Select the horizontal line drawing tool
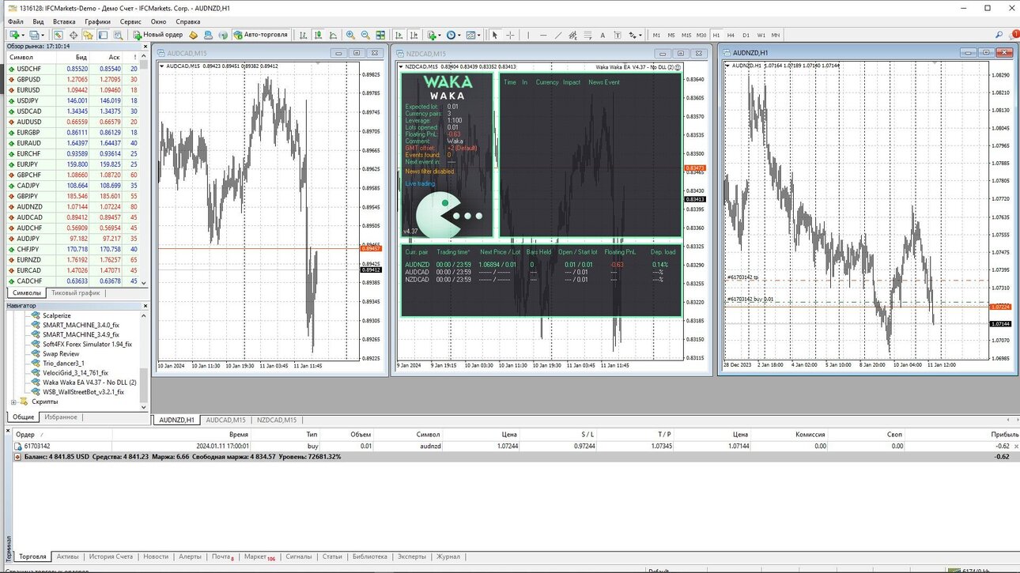Screen dimensions: 1020x573 tap(543, 35)
